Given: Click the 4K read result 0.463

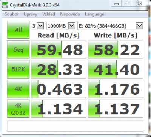Looking at the screenshot, I should pyautogui.click(x=59, y=89).
